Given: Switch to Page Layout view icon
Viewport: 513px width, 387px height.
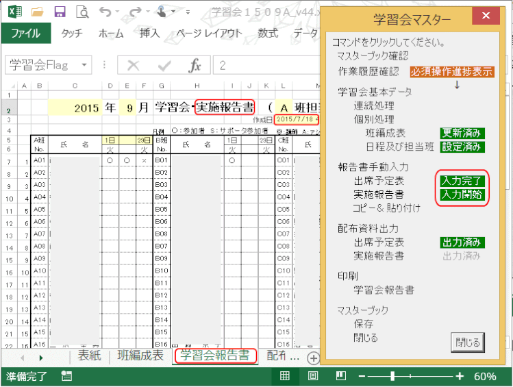Looking at the screenshot, I should (x=313, y=376).
